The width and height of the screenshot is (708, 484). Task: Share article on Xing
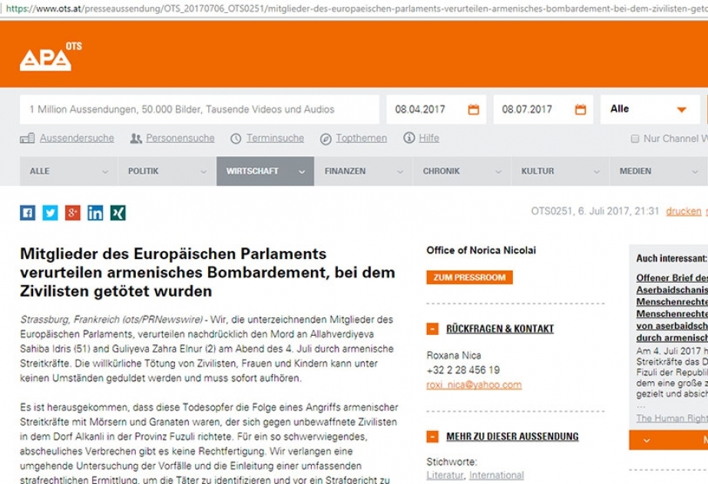pyautogui.click(x=117, y=213)
